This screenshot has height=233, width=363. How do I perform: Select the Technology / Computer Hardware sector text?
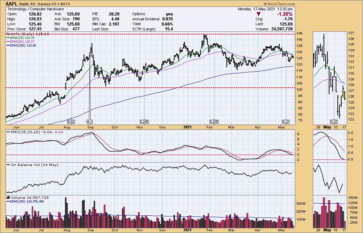point(35,9)
